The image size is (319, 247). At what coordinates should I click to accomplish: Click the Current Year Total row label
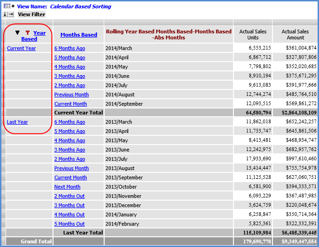click(78, 113)
